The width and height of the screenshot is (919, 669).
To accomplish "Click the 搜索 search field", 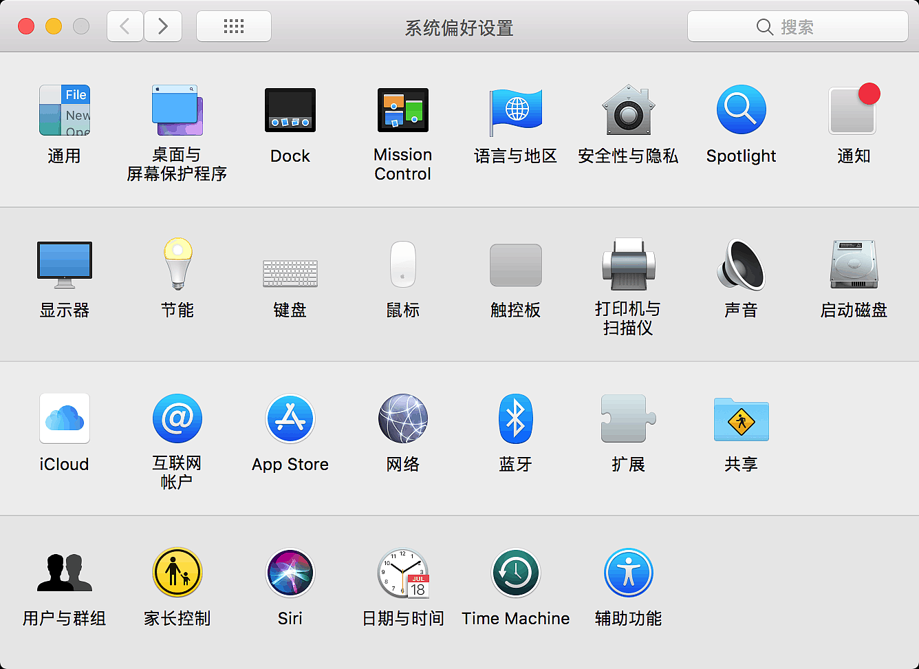I will pos(798,27).
